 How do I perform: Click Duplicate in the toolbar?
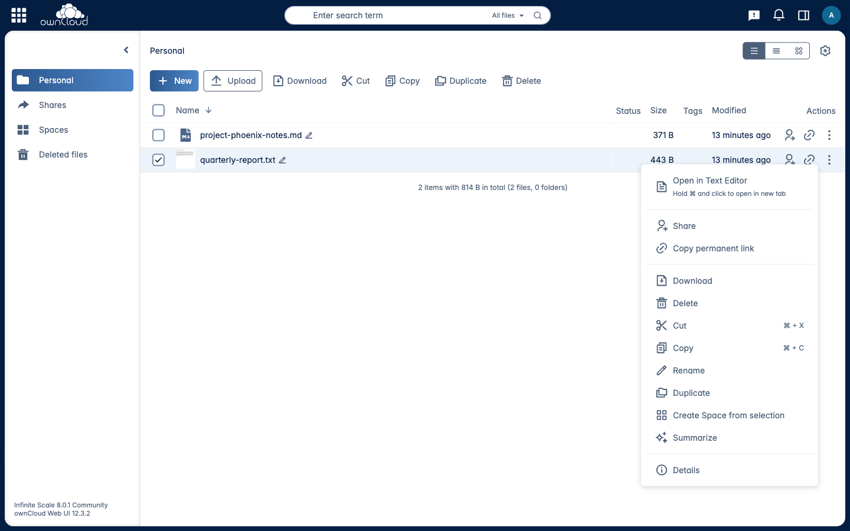[461, 81]
